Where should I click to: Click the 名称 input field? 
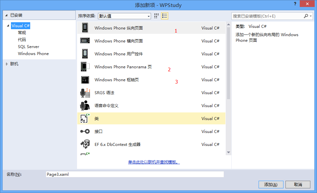click(135, 174)
